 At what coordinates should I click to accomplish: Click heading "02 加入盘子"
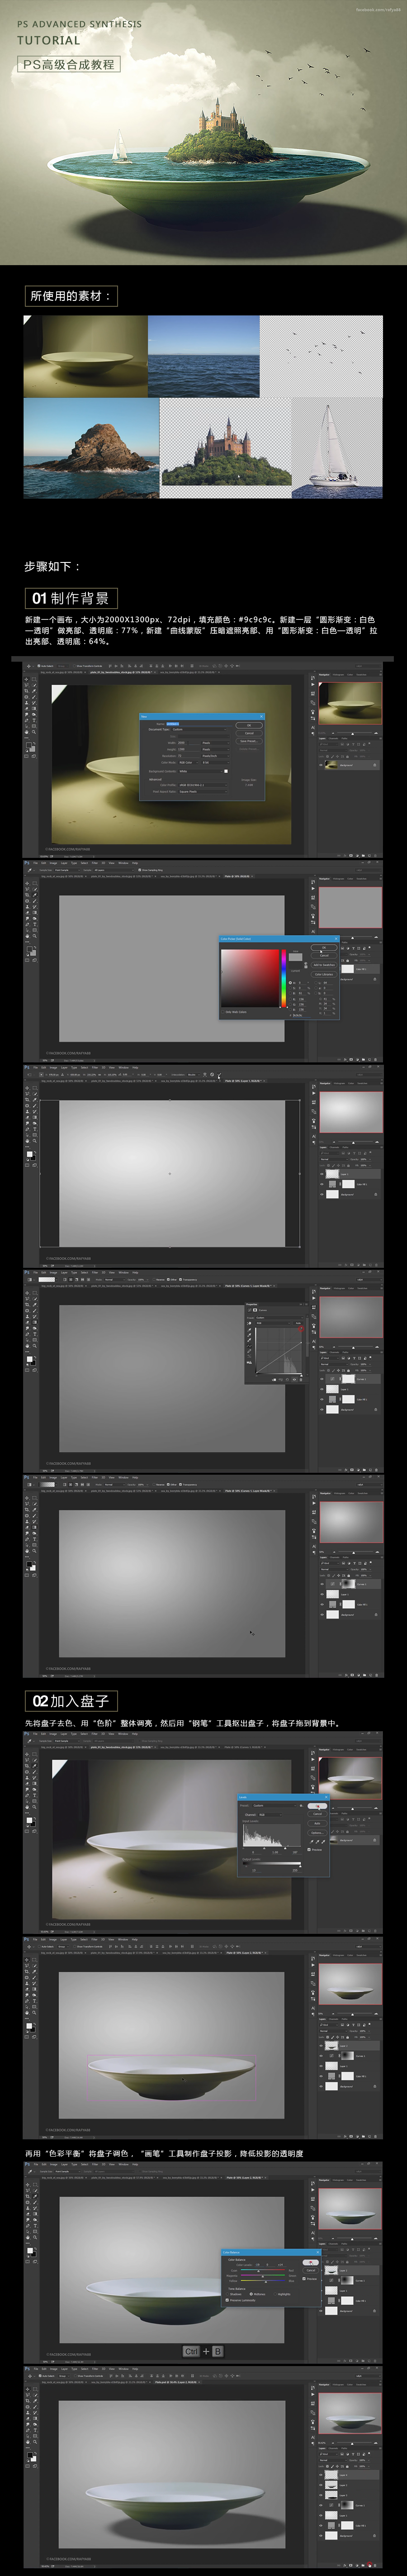point(71,1701)
